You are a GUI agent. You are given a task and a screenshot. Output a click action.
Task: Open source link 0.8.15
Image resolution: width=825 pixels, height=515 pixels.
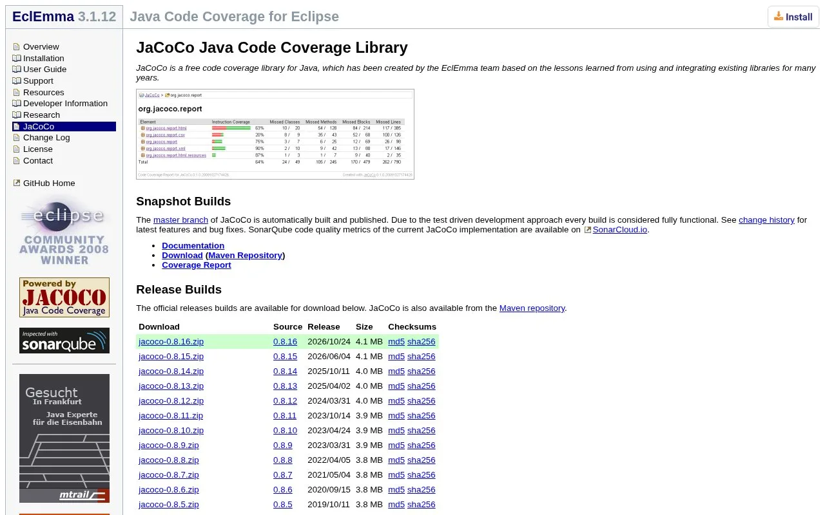click(x=285, y=357)
